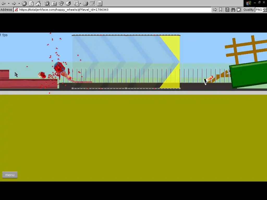Stop loading with the X icon

pos(24,3)
